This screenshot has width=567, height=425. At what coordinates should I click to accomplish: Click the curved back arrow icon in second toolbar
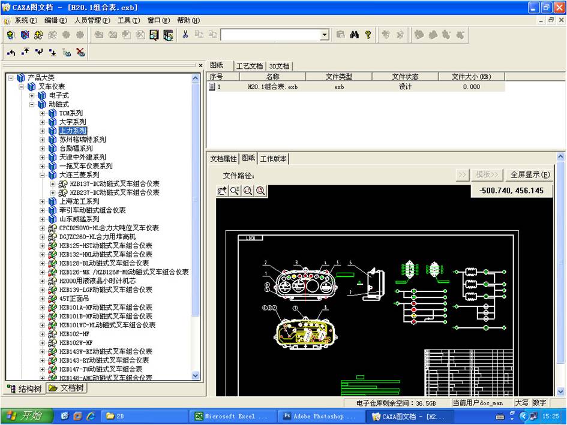click(11, 53)
